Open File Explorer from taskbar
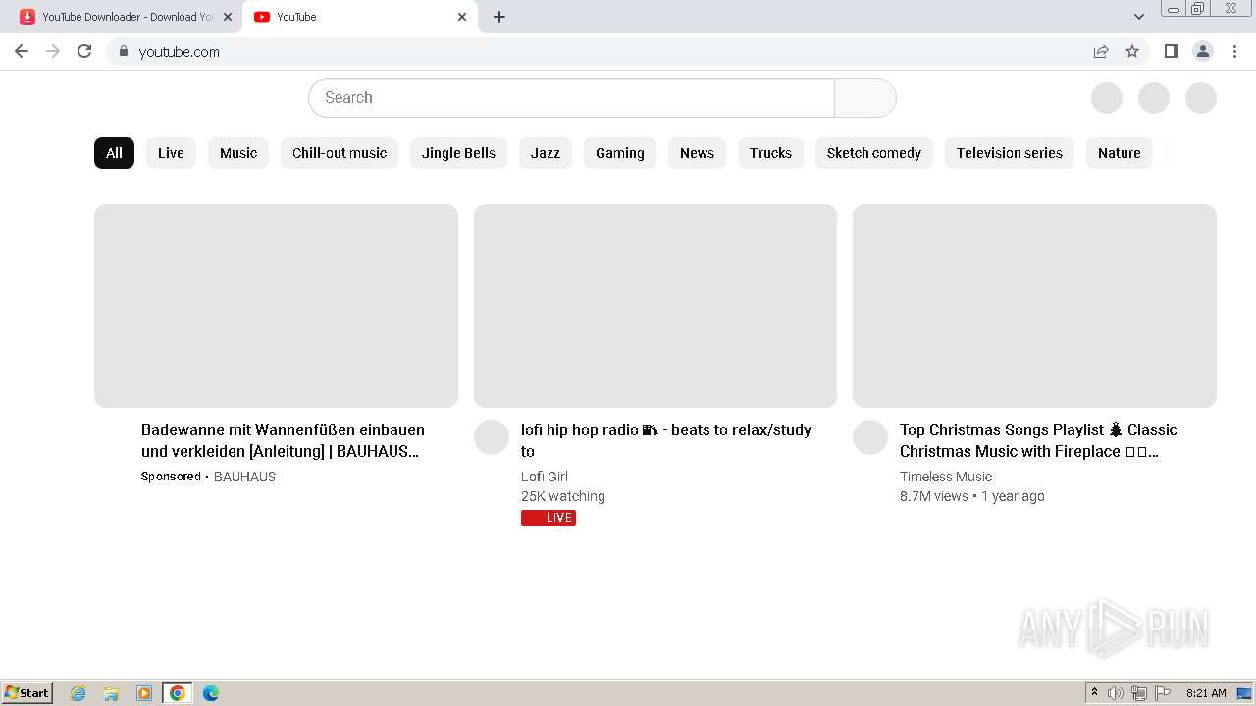Image resolution: width=1256 pixels, height=706 pixels. pyautogui.click(x=111, y=693)
